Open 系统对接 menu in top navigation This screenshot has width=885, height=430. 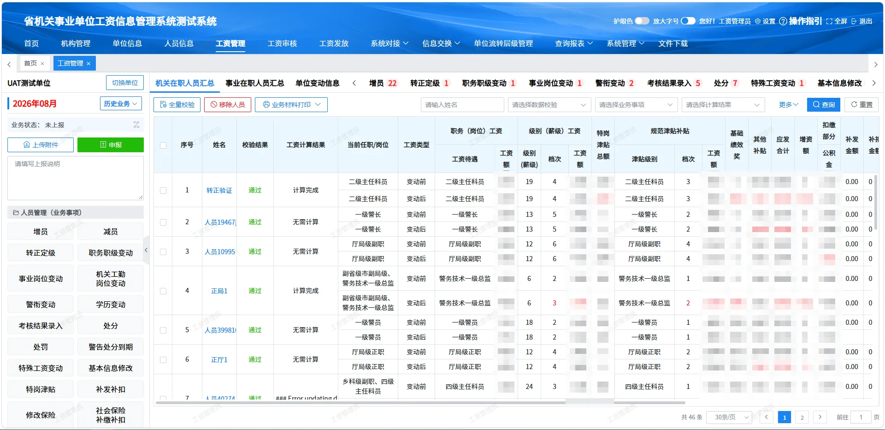389,43
